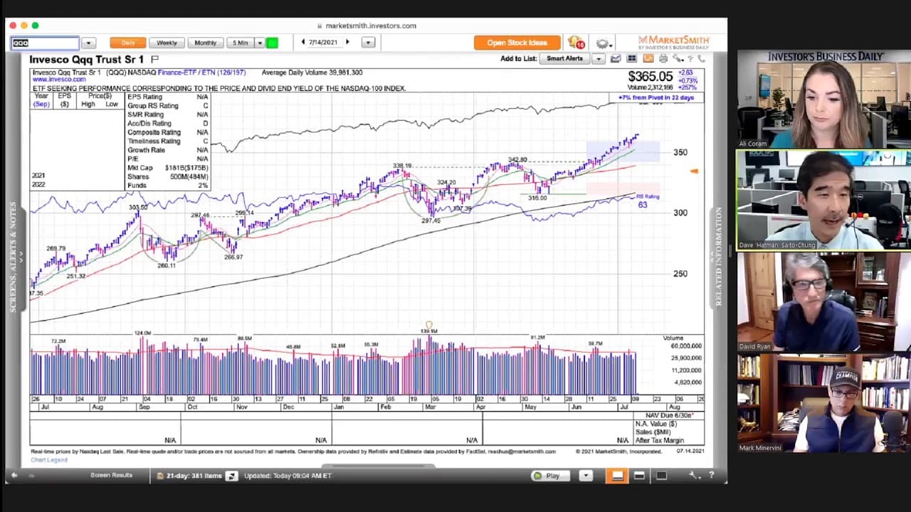911x512 pixels.
Task: Select Mark Minervini's video thumbnail
Action: (x=823, y=403)
